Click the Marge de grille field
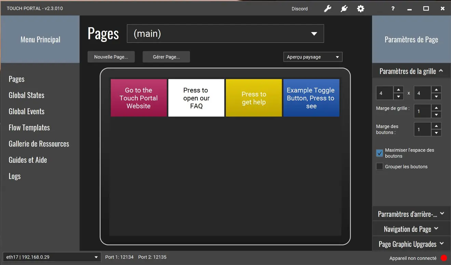 (x=423, y=111)
